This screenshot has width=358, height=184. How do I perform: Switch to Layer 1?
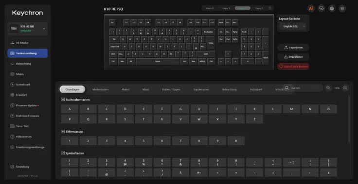[x=226, y=8]
